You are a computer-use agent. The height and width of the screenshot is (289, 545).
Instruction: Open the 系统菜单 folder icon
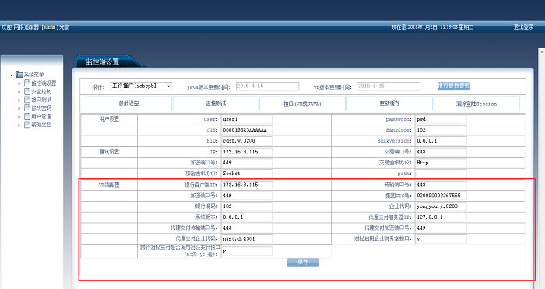(x=19, y=75)
